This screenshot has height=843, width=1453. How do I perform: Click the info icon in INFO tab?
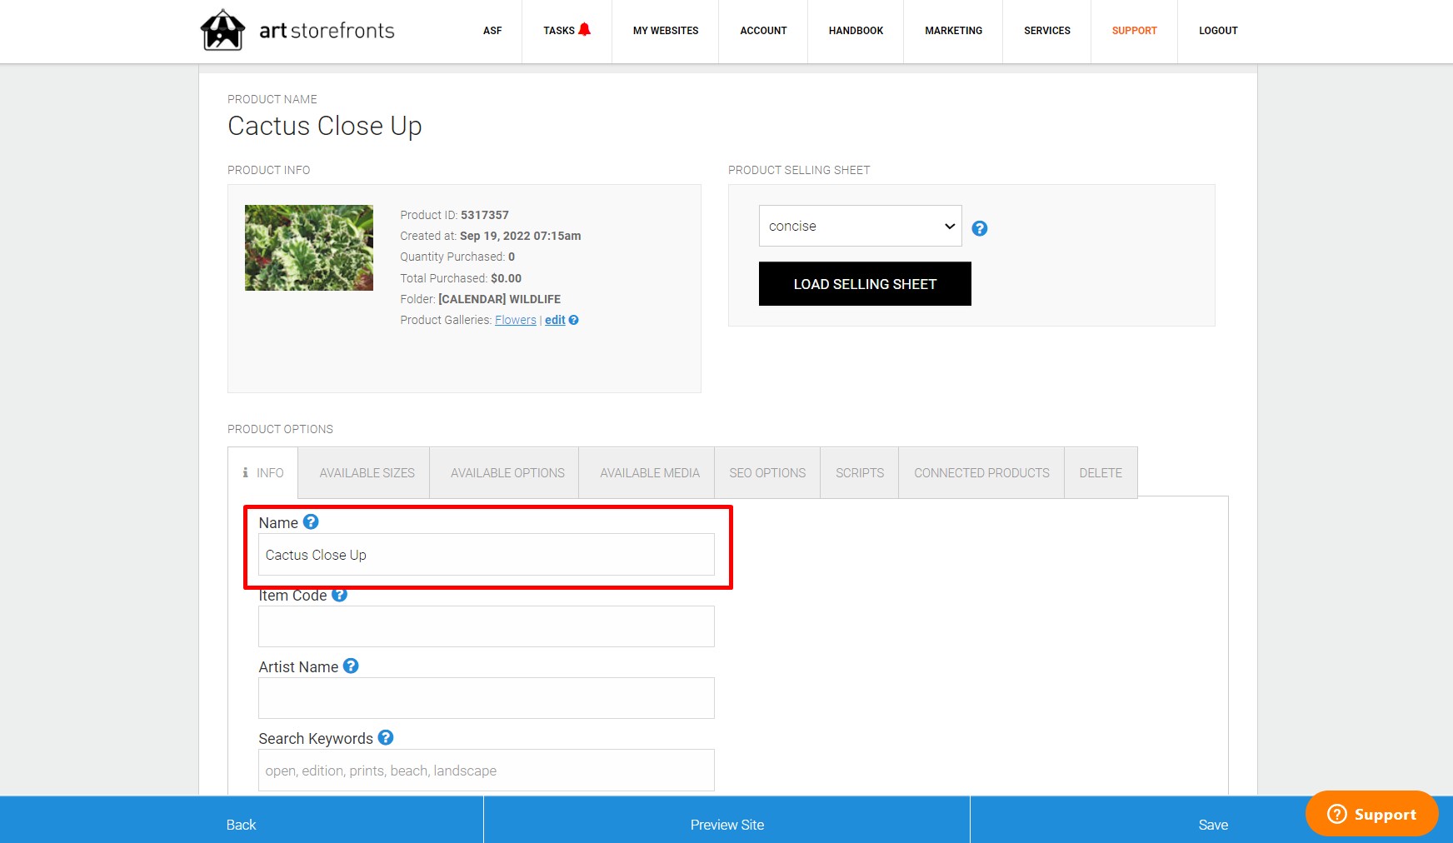click(245, 472)
